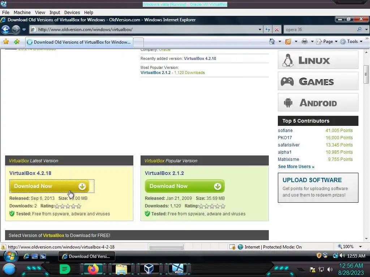Open VirtualBox cube icon on host taskbar
Screen dimensions: 370x277
(x=149, y=269)
